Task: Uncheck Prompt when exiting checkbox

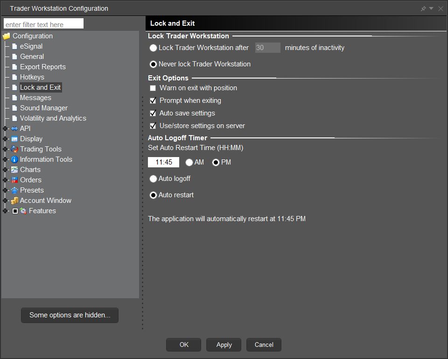Action: click(153, 101)
